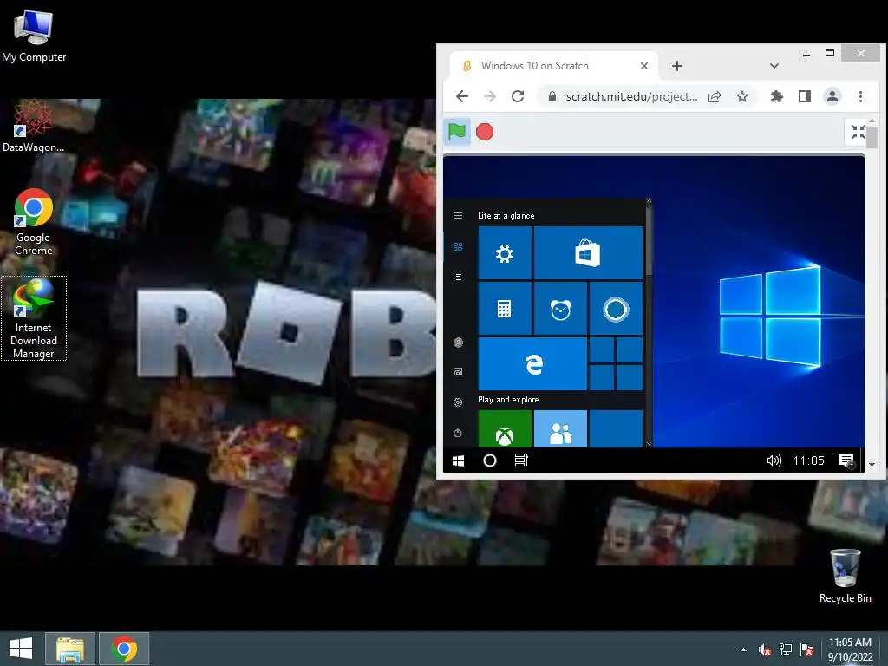Screen dimensions: 888x666
Task: Select the Windows 10 on Scratch tab
Action: 553,66
